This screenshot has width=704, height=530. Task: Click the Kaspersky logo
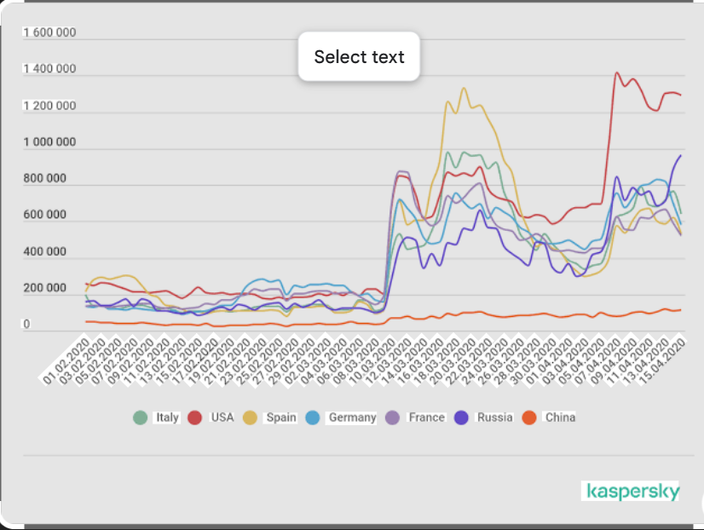coord(632,491)
